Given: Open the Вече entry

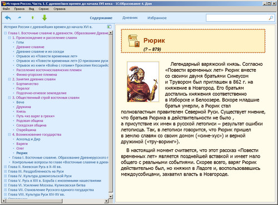Looking at the screenshot, I should pyautogui.click(x=20, y=102).
